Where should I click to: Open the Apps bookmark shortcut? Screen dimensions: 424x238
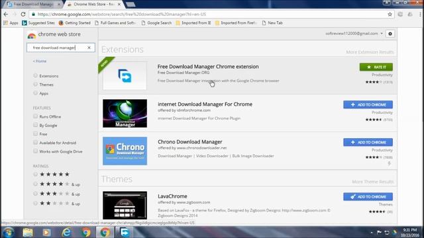11,23
